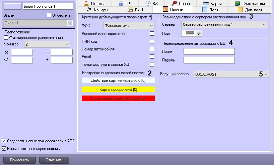The width and height of the screenshot is (274, 165).
Task: Click into the Логин input field
Action: (x=209, y=51)
